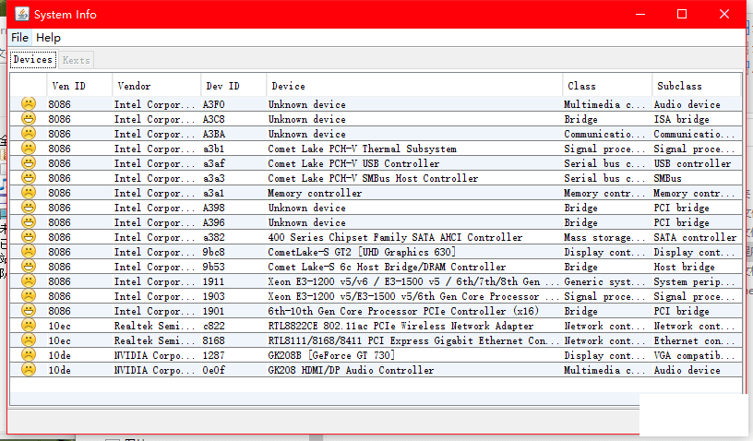Select the smiley icon for SMBus Host Controller
This screenshot has height=441, width=753.
(x=29, y=177)
